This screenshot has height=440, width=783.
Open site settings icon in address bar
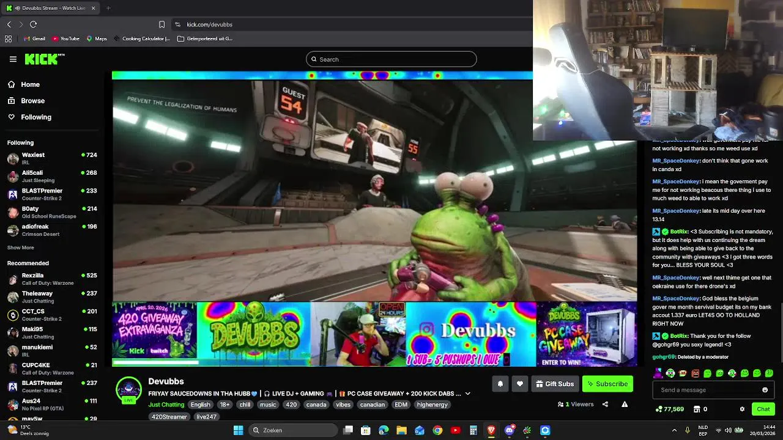pos(177,24)
